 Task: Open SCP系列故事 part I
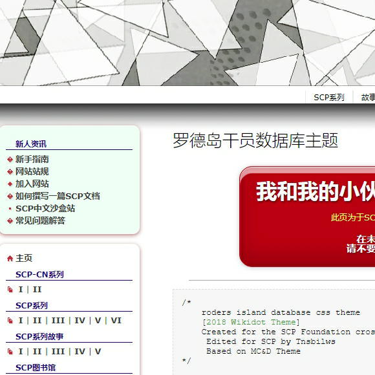[21, 352]
